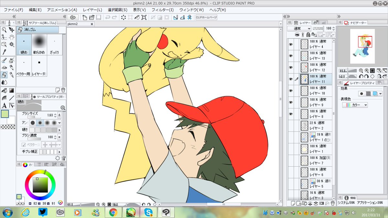
Task: Hide layer レイヤー 12 with its eye
Action: pyautogui.click(x=290, y=67)
